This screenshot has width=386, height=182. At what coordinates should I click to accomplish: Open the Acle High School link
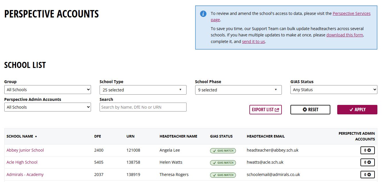pyautogui.click(x=22, y=162)
